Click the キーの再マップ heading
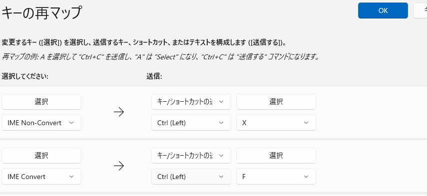Image resolution: width=427 pixels, height=196 pixels. 41,13
